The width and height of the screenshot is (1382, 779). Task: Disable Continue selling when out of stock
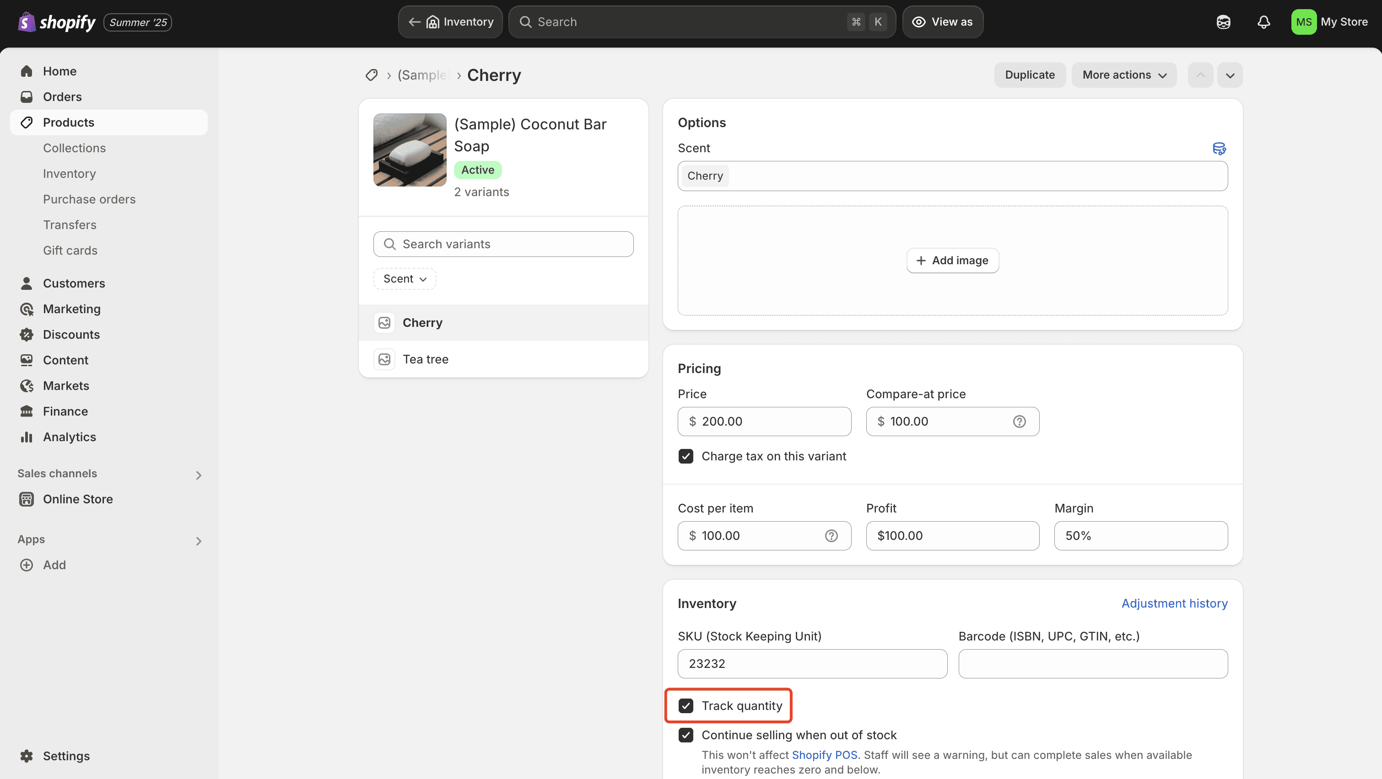pos(686,735)
